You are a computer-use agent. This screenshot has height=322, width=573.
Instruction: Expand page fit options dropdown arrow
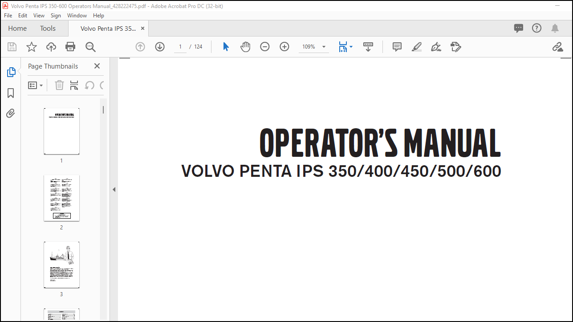coord(351,47)
